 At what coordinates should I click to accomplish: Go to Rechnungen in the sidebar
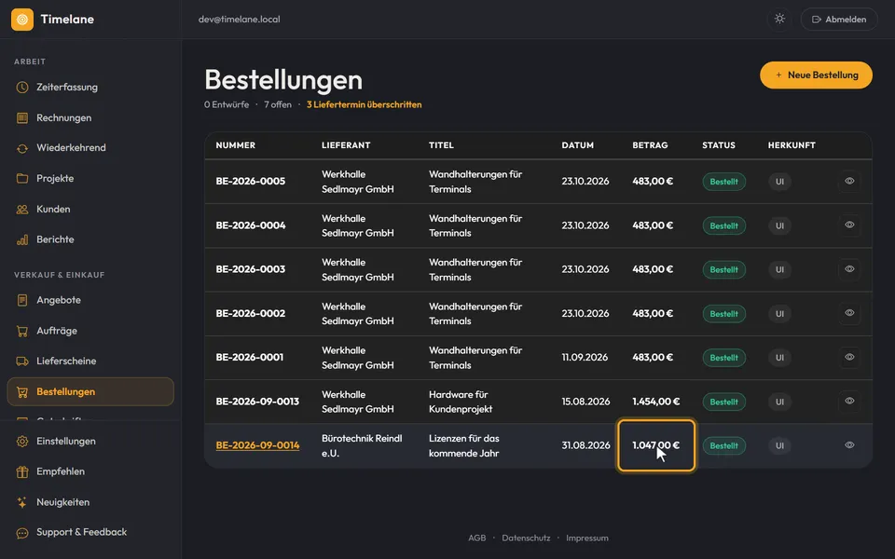pos(90,118)
